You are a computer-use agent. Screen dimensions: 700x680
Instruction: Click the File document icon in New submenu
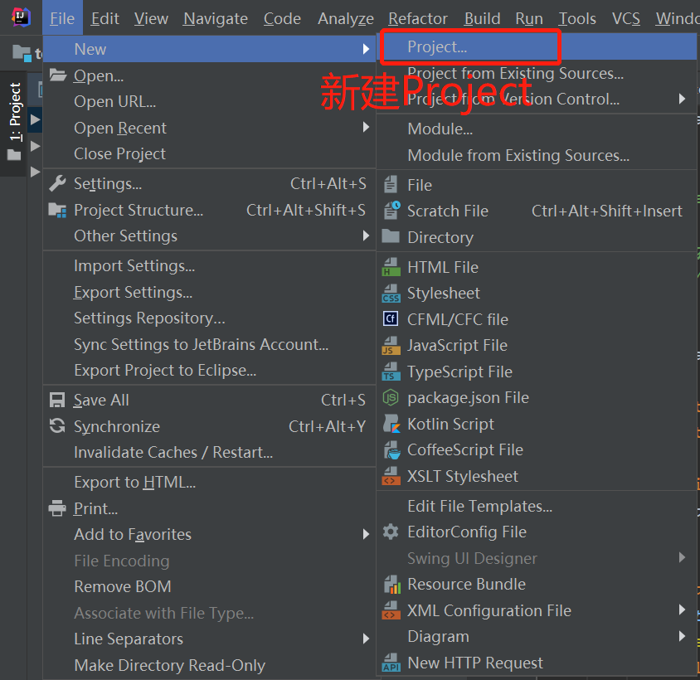pos(391,184)
